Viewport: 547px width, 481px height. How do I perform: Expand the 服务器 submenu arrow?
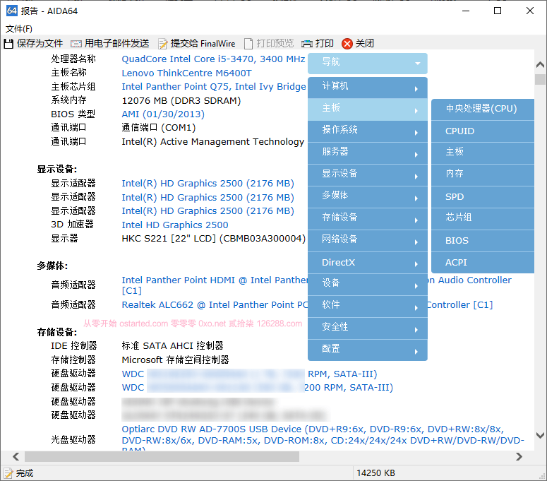click(x=416, y=155)
